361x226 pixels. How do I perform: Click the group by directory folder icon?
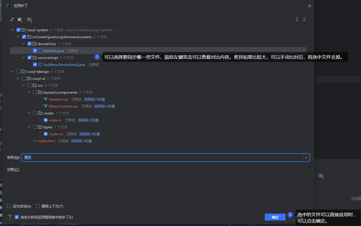(x=20, y=19)
